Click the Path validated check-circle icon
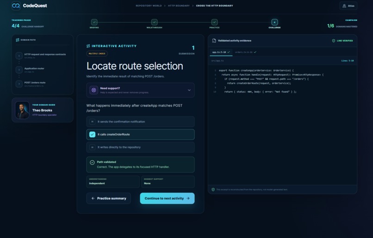The image size is (373, 238). [92, 163]
